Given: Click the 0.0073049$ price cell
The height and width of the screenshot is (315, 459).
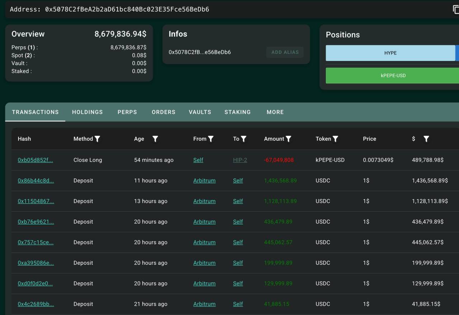Looking at the screenshot, I should (x=378, y=160).
